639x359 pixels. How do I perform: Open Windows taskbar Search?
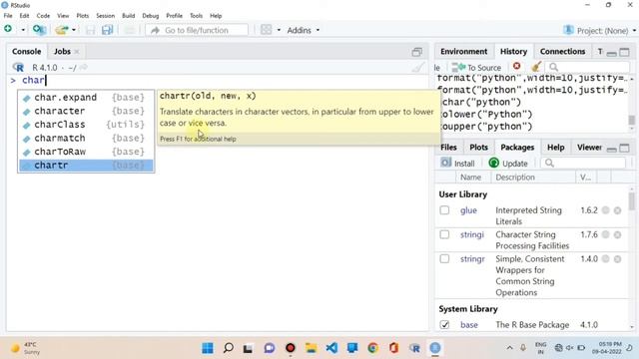(229, 348)
